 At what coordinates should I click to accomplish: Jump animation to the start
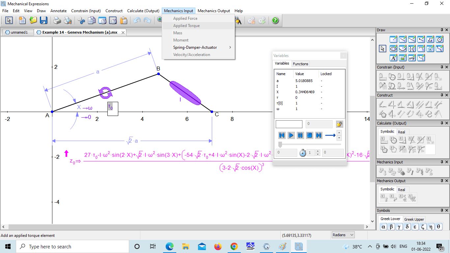[x=282, y=135]
